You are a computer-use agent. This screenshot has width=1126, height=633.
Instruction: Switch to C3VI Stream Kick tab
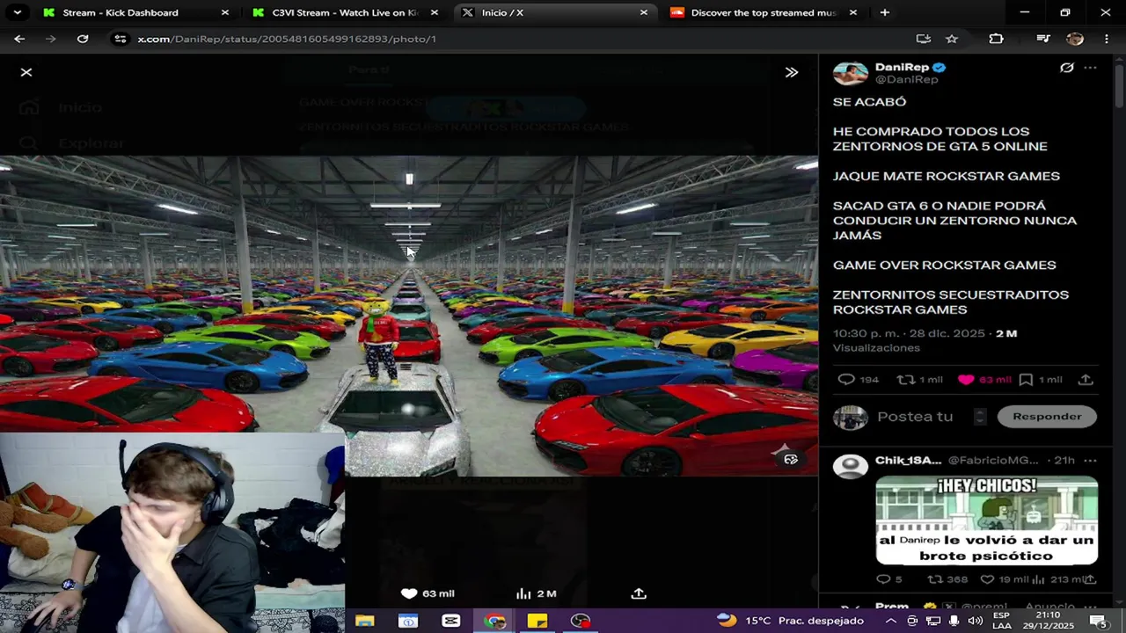[x=343, y=12]
